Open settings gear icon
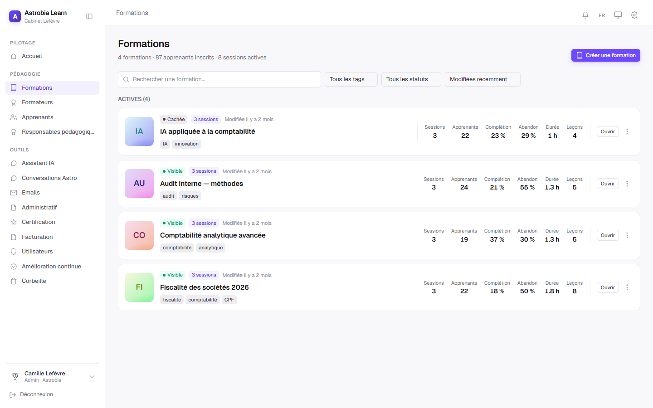Screen dimensions: 653x408 (634, 15)
